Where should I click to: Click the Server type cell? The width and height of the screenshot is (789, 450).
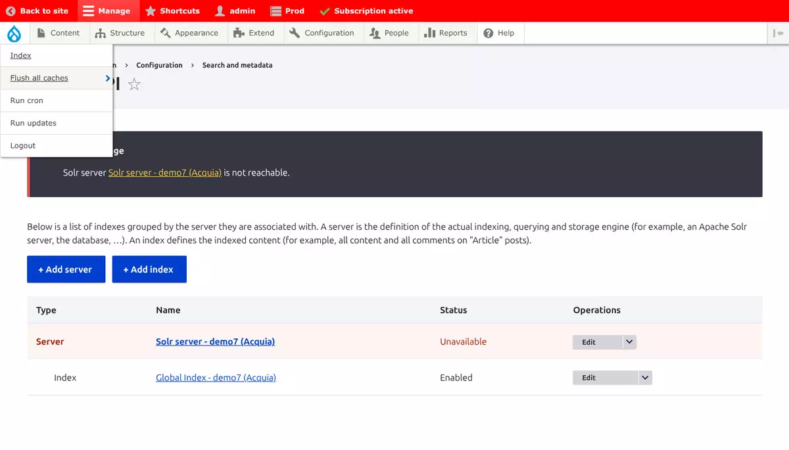point(50,342)
